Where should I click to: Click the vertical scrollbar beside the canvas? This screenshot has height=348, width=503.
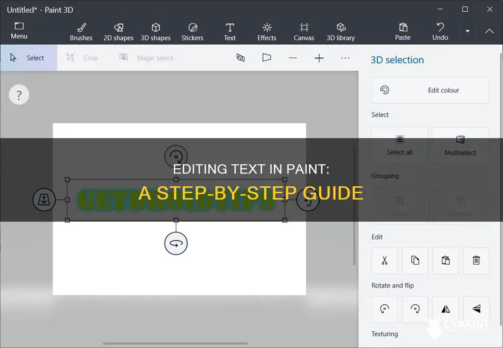(x=354, y=205)
